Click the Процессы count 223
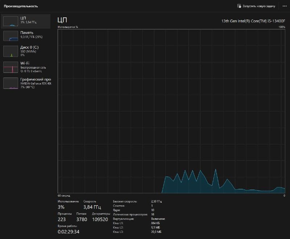290x239 pixels. (x=62, y=219)
